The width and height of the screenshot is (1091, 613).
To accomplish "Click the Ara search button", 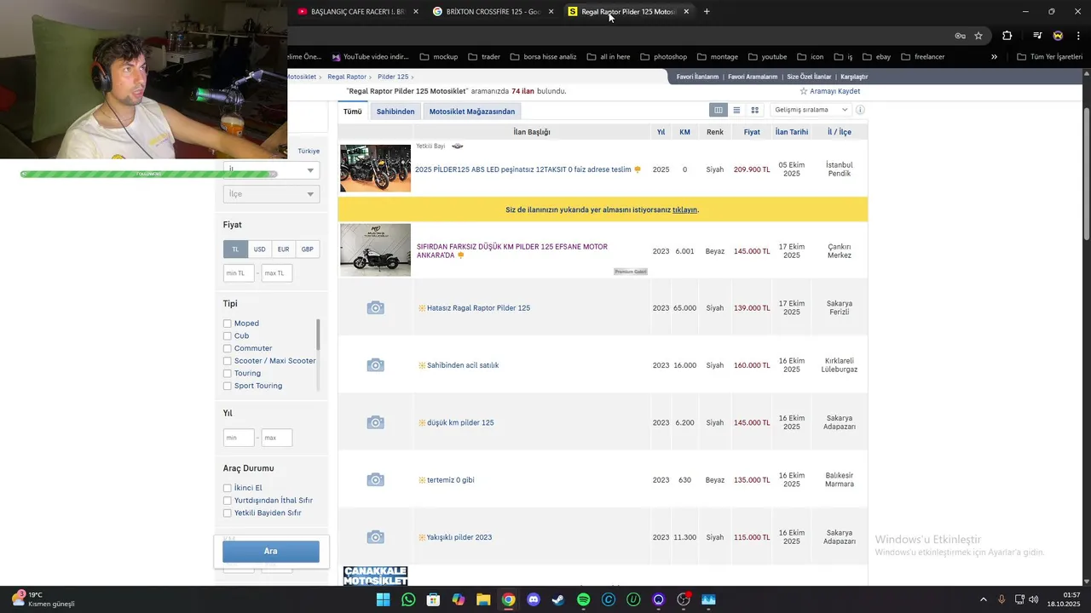I will 271,551.
